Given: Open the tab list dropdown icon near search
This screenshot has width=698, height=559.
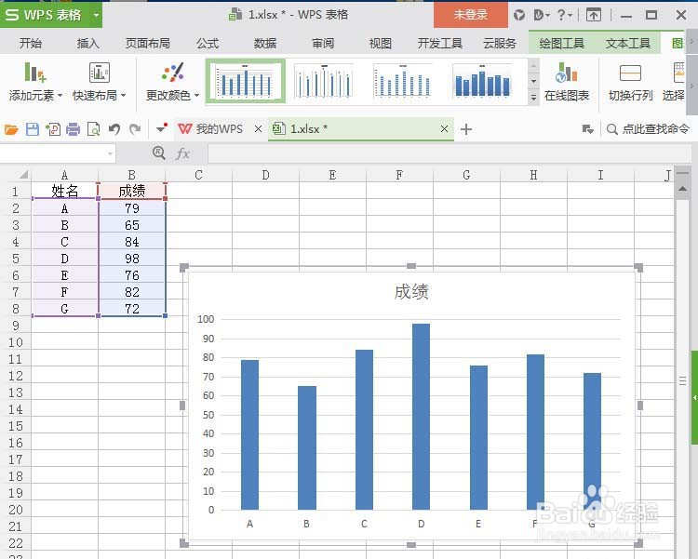Looking at the screenshot, I should pyautogui.click(x=588, y=129).
